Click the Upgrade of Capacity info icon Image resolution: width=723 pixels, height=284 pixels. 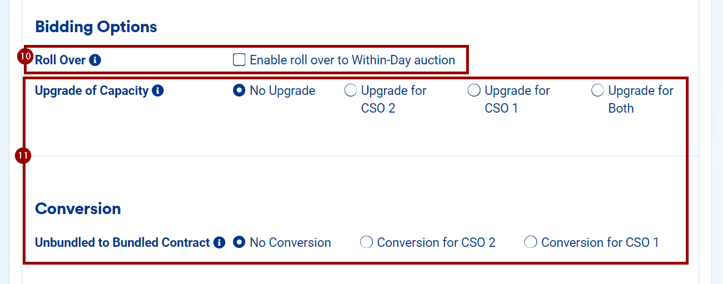[158, 90]
